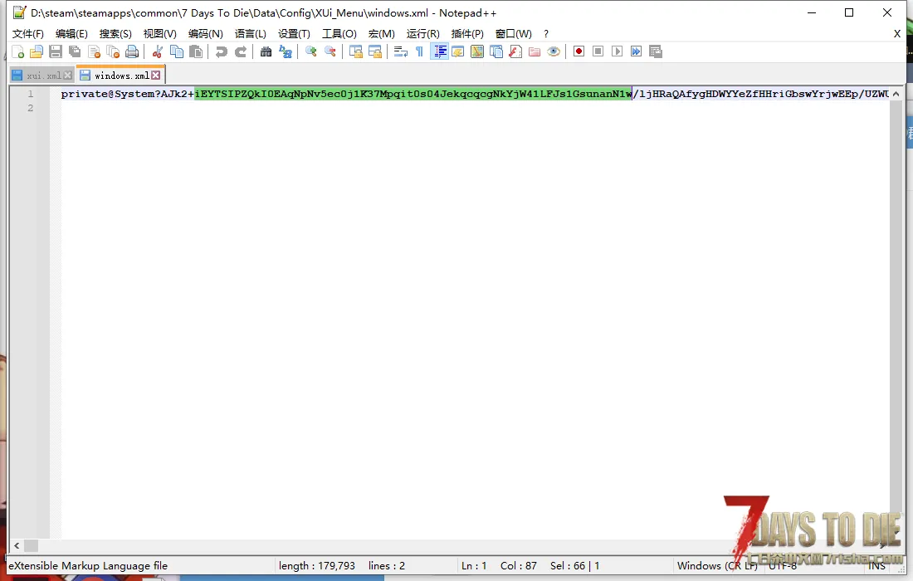The height and width of the screenshot is (581, 913).
Task: Open the 文件(F) menu
Action: pos(28,34)
